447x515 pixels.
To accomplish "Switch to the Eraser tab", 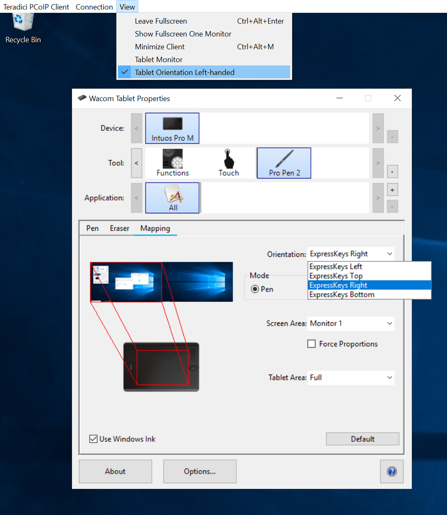I will pos(120,228).
